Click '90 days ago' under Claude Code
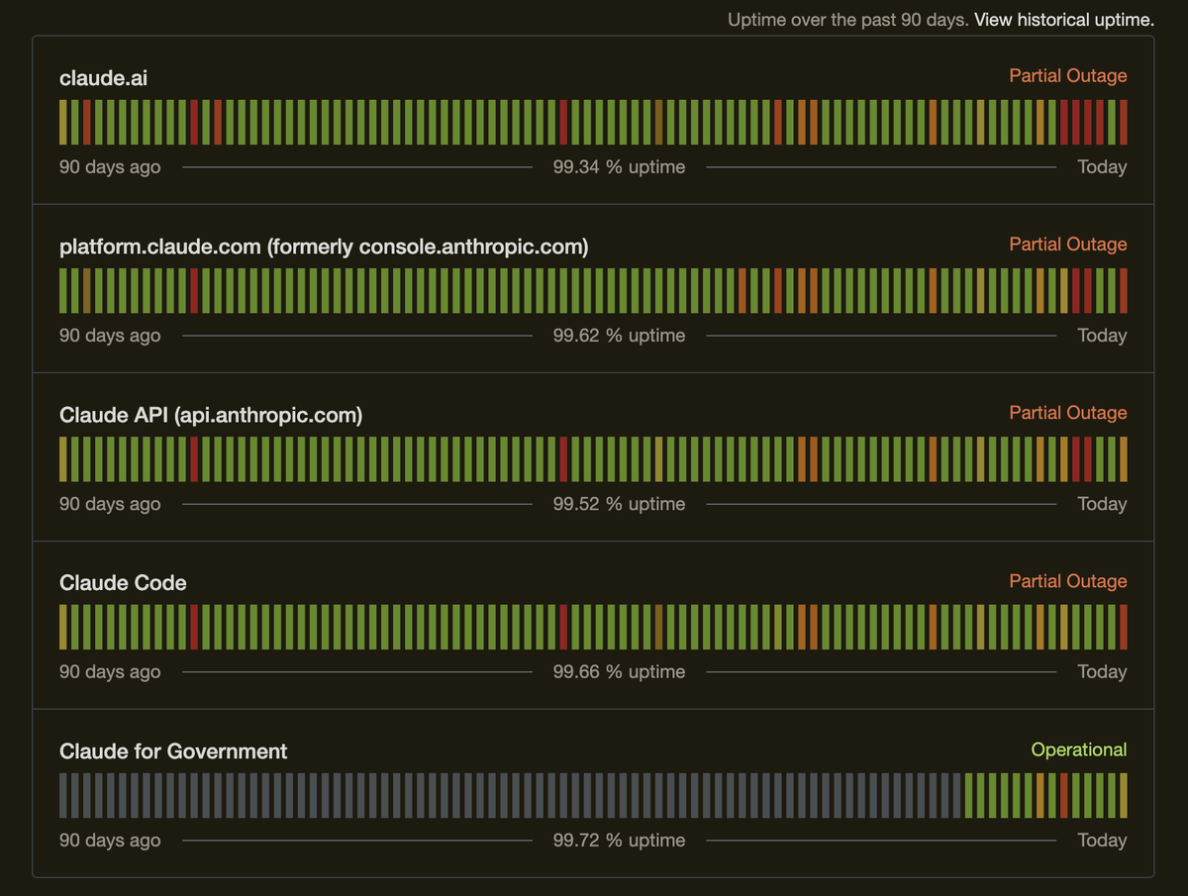Viewport: 1188px width, 896px height. coord(110,672)
